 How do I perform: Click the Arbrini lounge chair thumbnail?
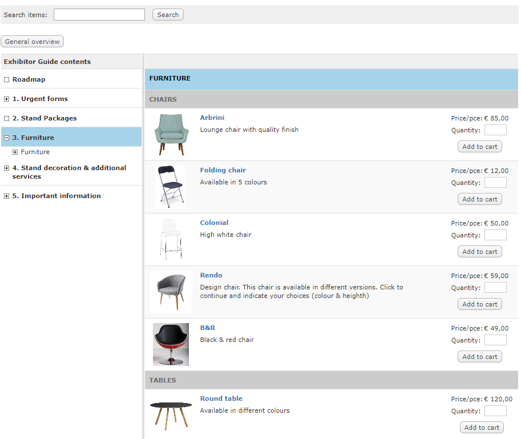coord(171,135)
